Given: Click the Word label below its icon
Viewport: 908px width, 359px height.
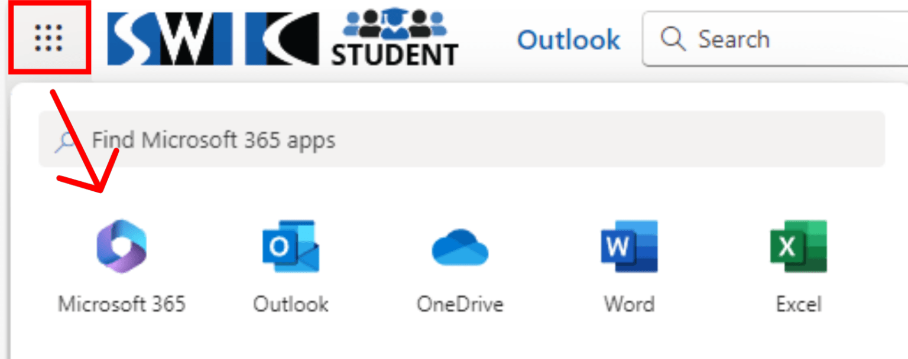Looking at the screenshot, I should click(x=629, y=304).
